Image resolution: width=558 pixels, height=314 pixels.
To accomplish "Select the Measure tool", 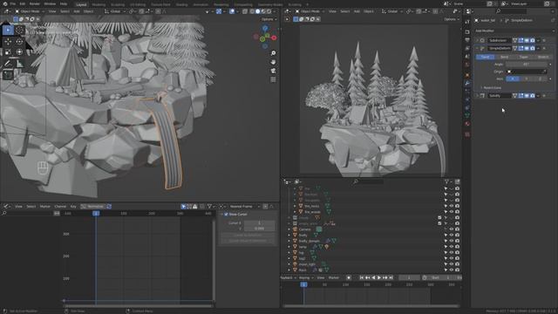I will click(19, 64).
